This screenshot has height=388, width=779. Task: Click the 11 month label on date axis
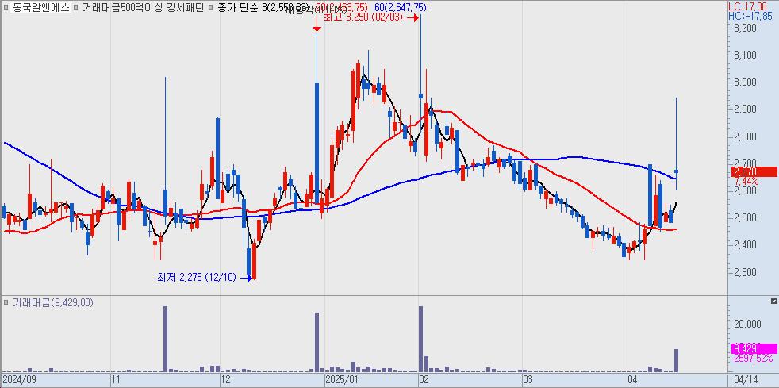pos(116,381)
